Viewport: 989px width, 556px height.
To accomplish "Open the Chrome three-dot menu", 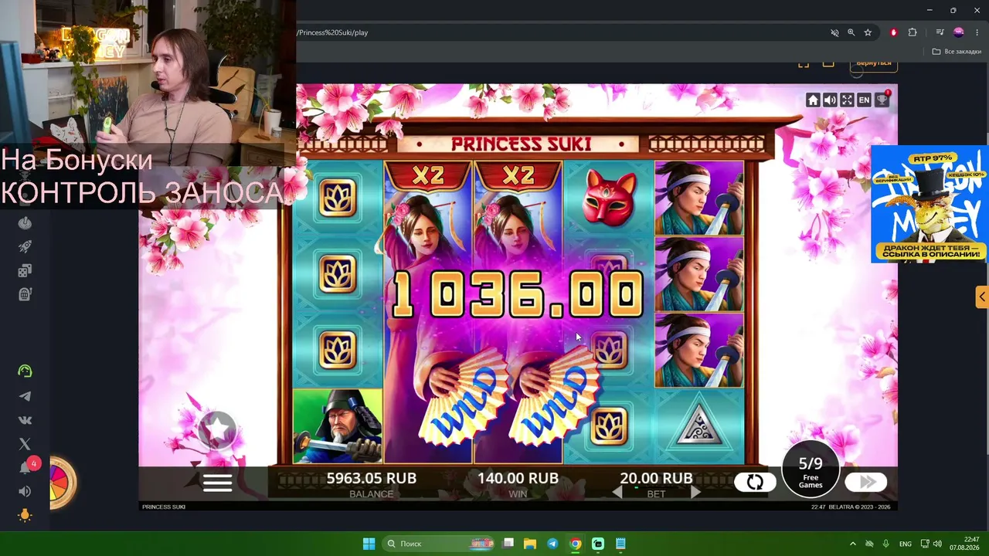I will click(977, 32).
